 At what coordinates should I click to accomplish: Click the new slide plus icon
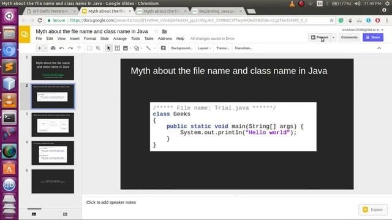click(39, 48)
